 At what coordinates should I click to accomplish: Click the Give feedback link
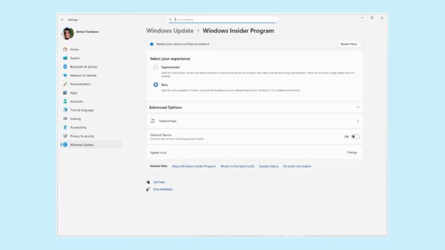163,189
